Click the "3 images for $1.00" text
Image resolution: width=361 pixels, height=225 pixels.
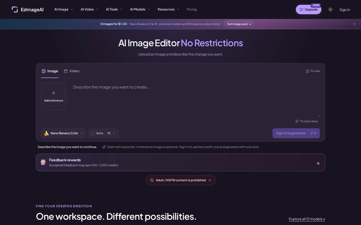[114, 24]
